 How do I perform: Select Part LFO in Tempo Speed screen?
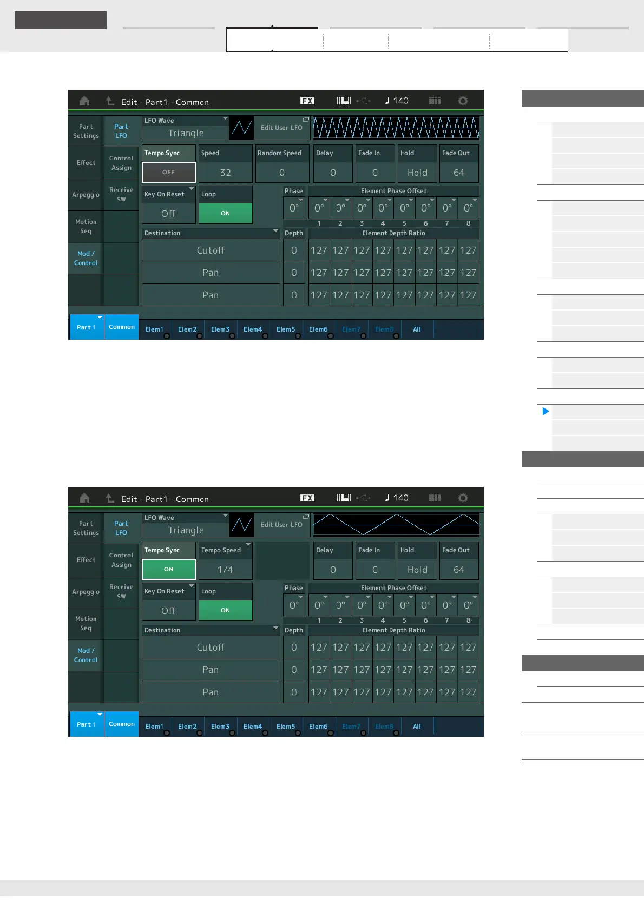tap(121, 528)
